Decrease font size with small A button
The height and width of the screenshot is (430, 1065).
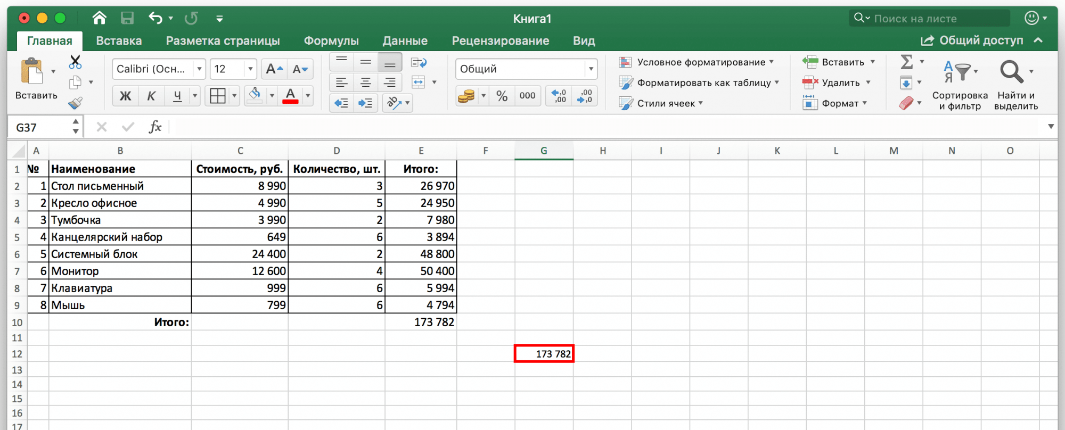point(300,69)
